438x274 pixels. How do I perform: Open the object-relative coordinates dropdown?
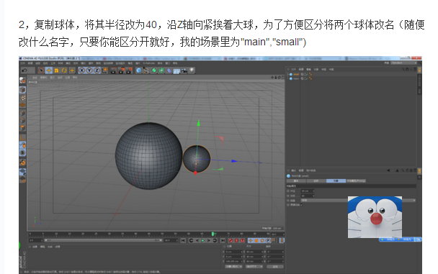click(x=233, y=267)
